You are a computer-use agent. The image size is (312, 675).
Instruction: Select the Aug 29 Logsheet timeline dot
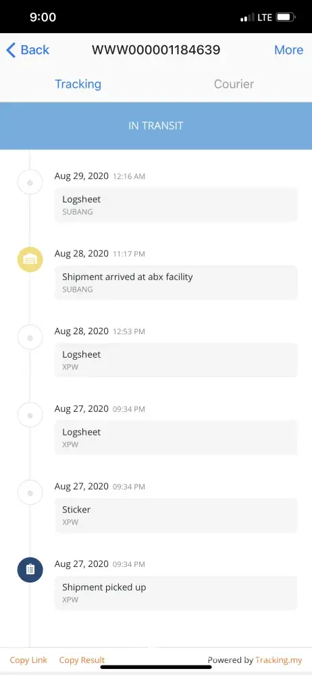[30, 182]
